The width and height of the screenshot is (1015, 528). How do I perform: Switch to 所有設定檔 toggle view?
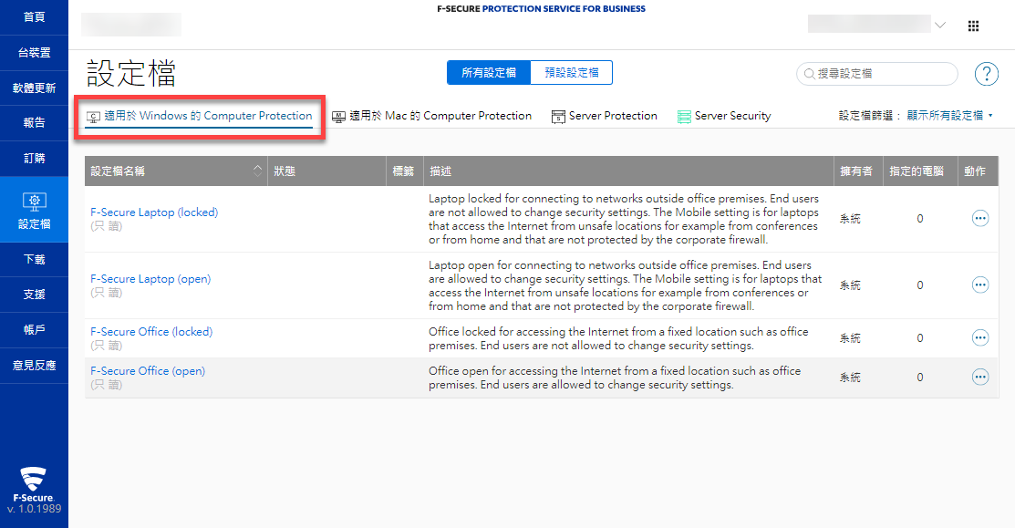click(489, 73)
